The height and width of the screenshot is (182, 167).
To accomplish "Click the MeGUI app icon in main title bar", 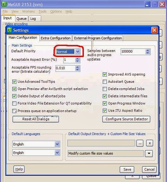I will (4, 4).
